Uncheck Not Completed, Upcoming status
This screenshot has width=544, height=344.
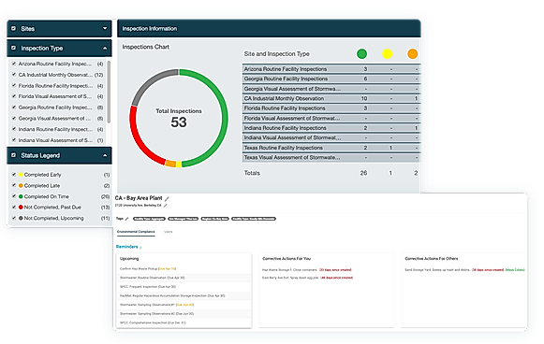(14, 218)
